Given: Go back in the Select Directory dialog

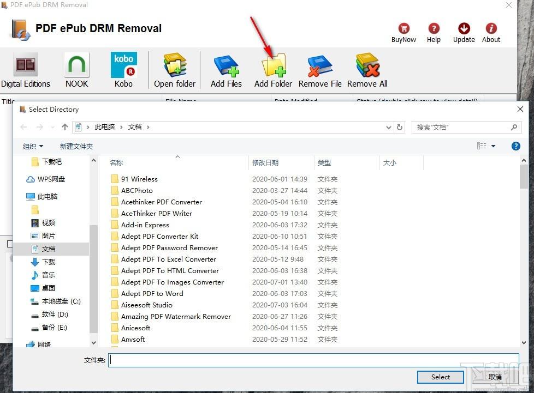Looking at the screenshot, I should pyautogui.click(x=23, y=127).
